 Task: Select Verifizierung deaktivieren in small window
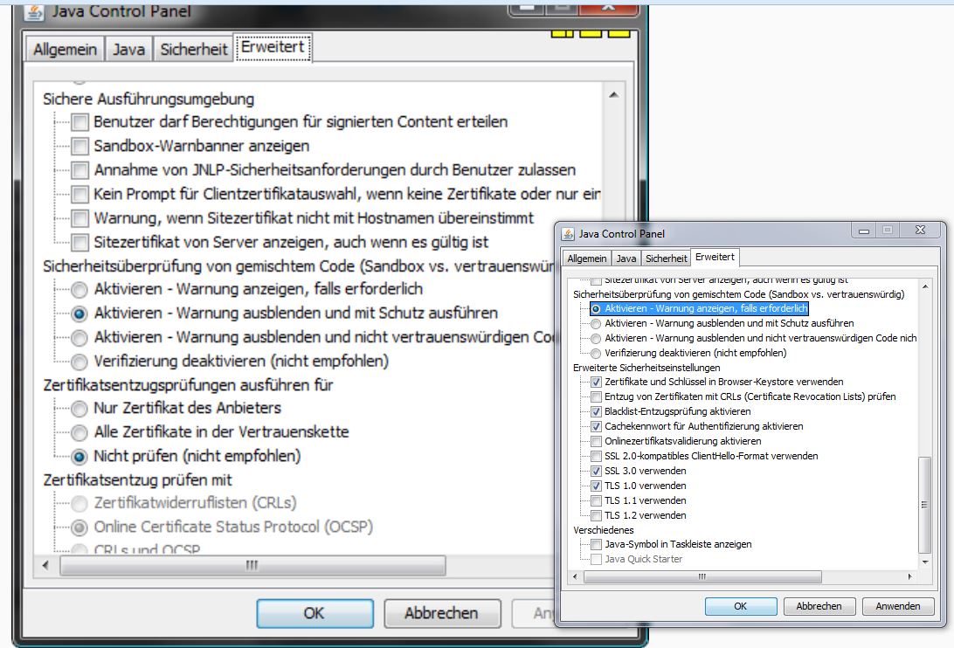[596, 354]
